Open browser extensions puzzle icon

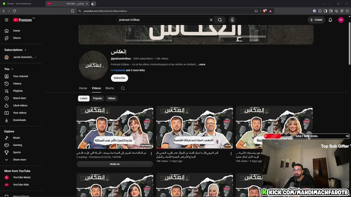tap(320, 11)
